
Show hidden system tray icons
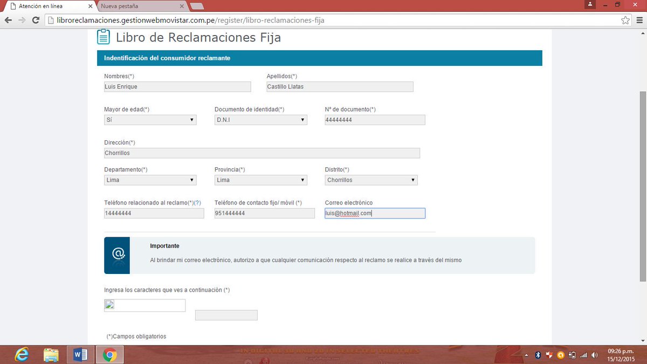pyautogui.click(x=527, y=355)
